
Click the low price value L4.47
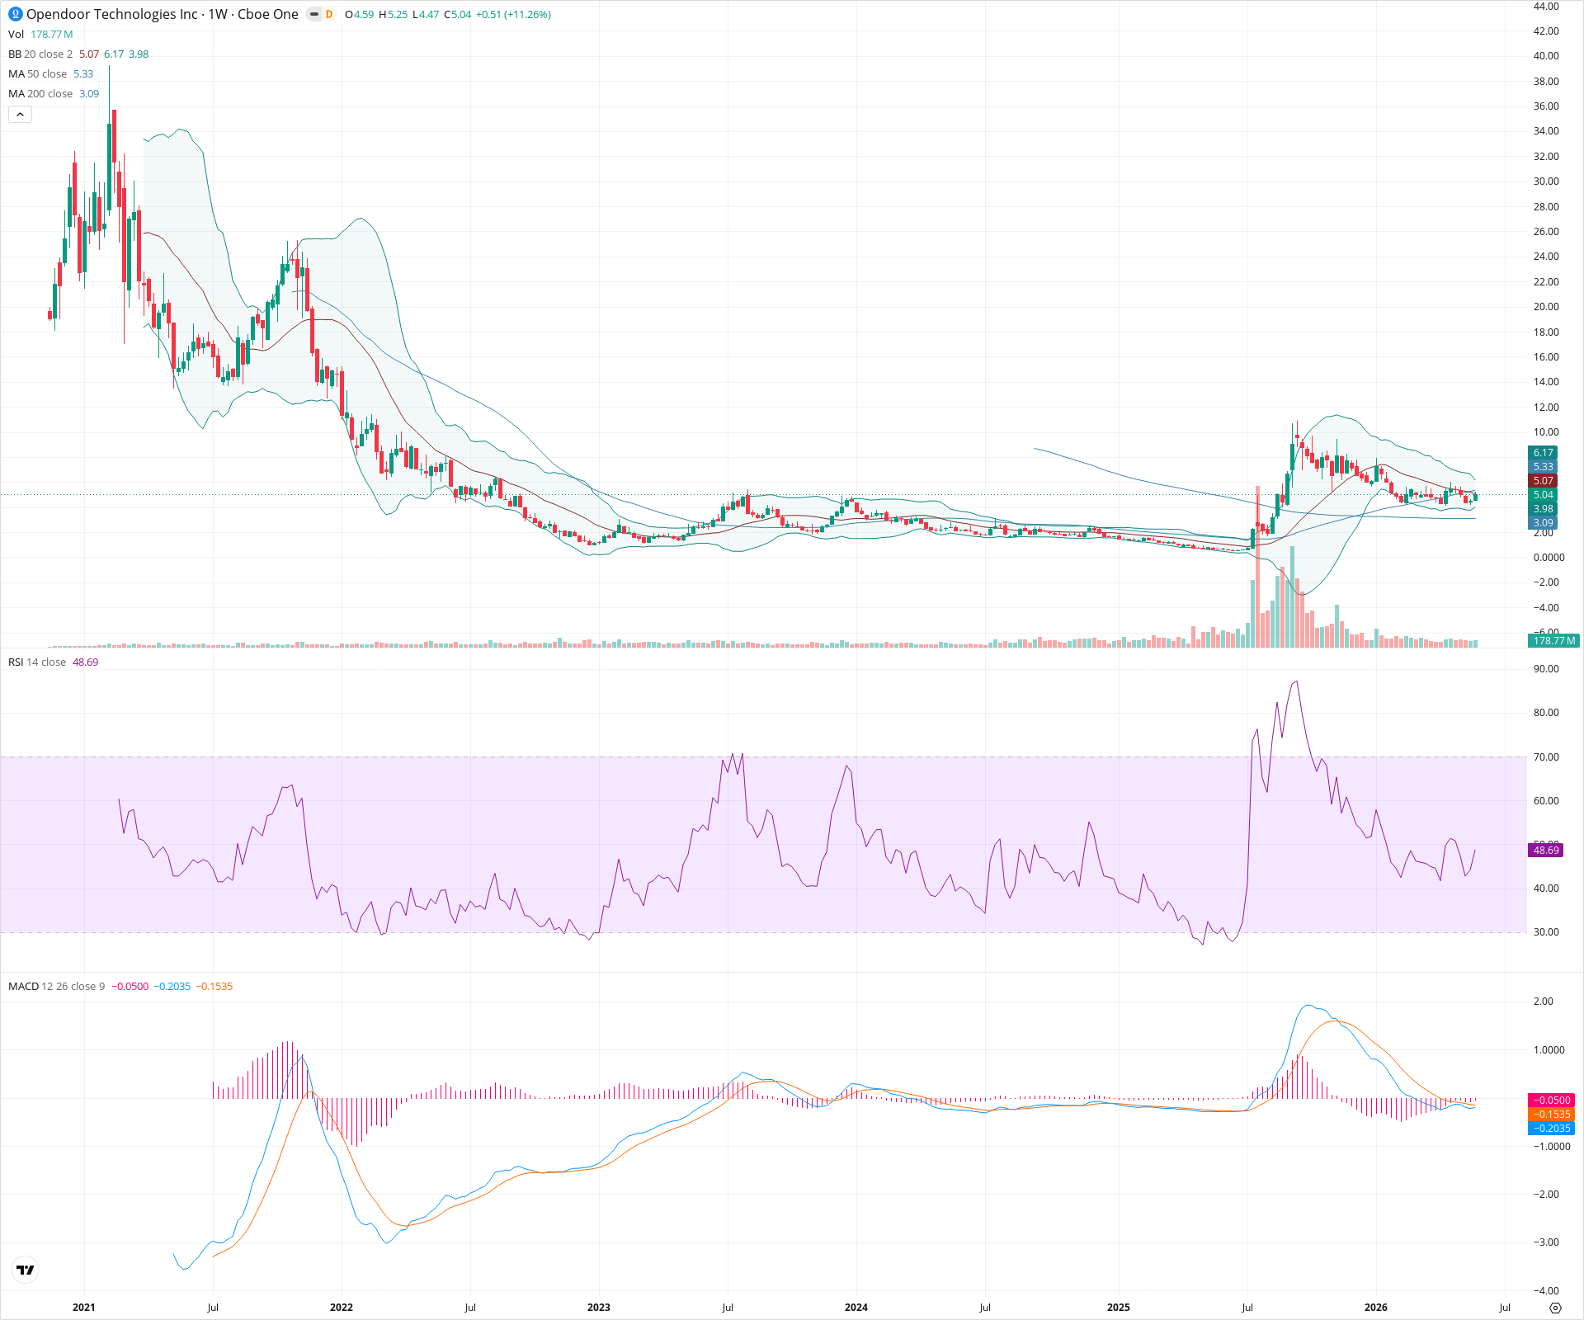[426, 14]
